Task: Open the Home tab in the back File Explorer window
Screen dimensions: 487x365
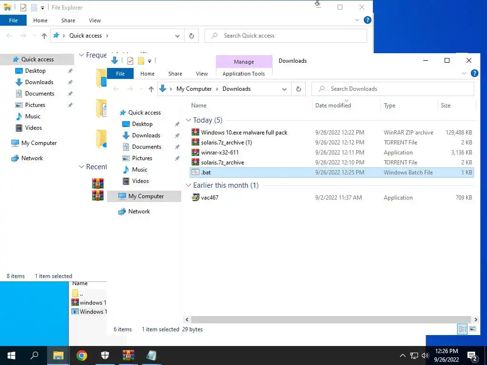Action: (40, 20)
